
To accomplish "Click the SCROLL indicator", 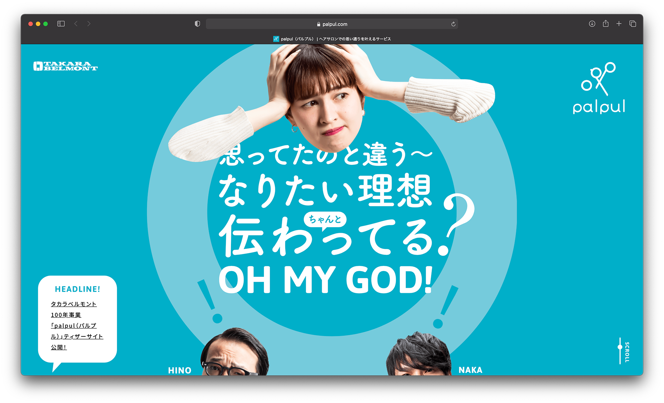I will [624, 351].
